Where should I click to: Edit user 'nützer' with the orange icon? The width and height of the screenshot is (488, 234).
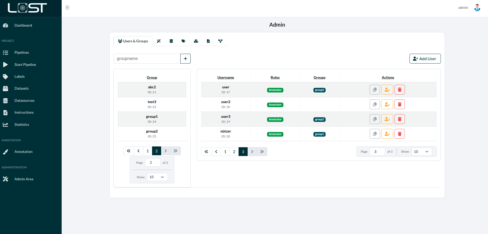point(387,134)
